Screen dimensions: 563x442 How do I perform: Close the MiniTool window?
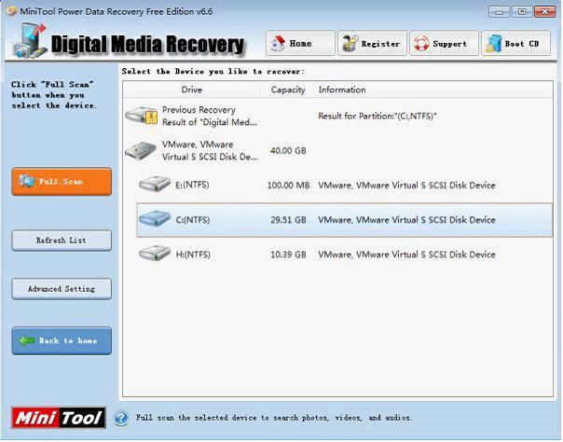point(544,12)
